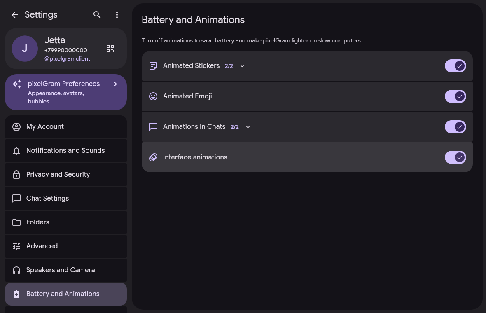486x313 pixels.
Task: Select the Advanced settings label
Action: click(42, 246)
